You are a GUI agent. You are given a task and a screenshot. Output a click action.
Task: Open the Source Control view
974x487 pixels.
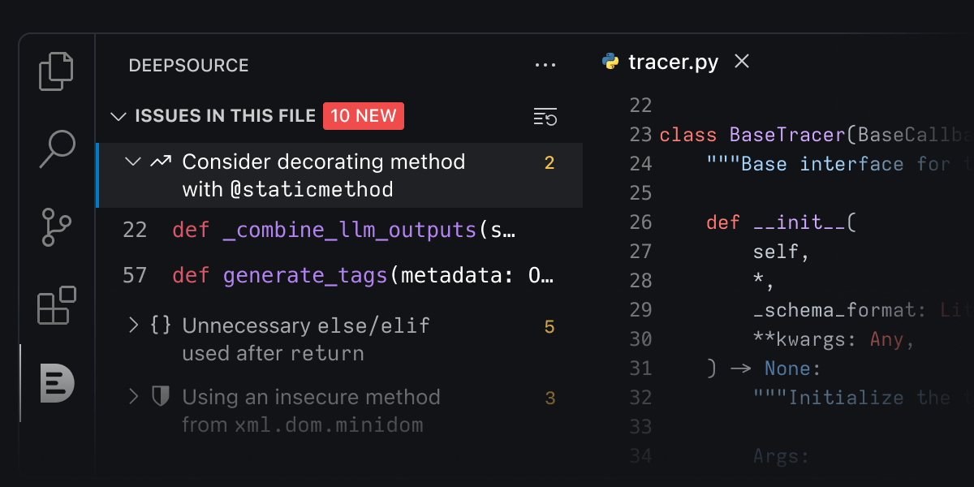tap(56, 227)
